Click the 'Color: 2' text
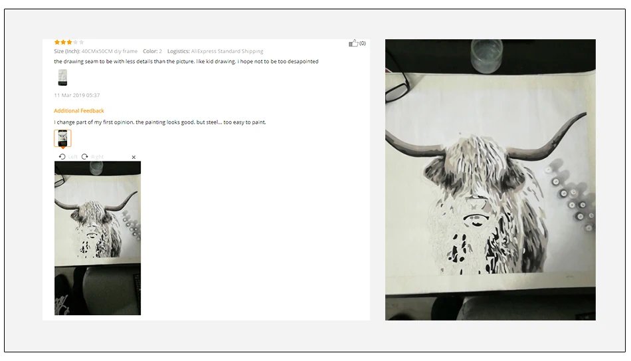The width and height of the screenshot is (631, 361). pos(152,51)
